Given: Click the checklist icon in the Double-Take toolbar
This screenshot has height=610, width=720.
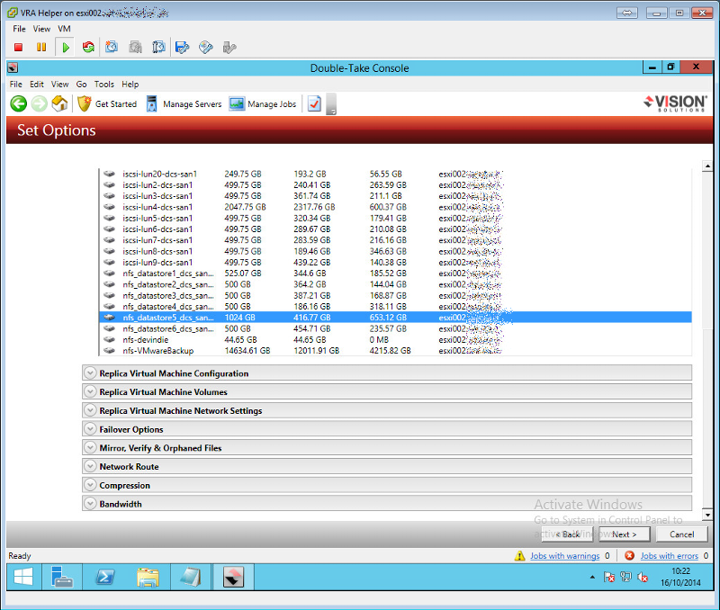Looking at the screenshot, I should pyautogui.click(x=314, y=103).
